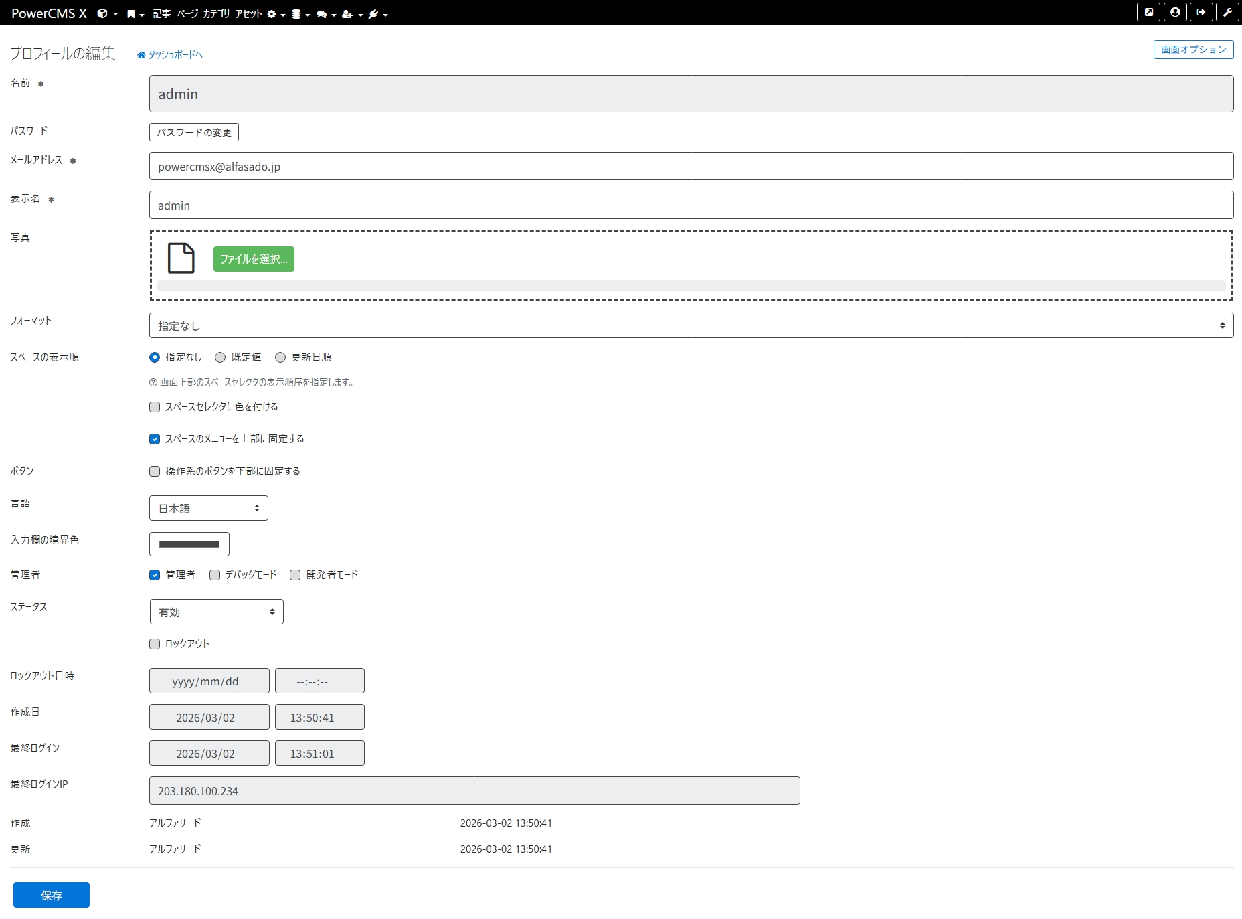Check the デバッグモード checkbox

click(215, 575)
